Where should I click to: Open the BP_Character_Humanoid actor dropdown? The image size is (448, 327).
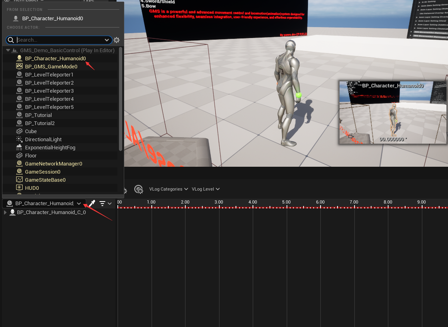pos(44,204)
